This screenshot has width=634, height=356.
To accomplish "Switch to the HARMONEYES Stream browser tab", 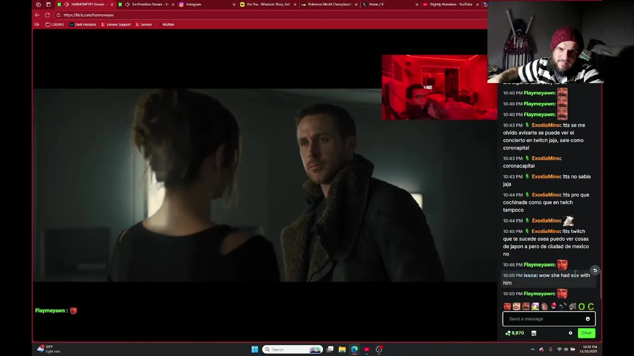I will tap(85, 4).
